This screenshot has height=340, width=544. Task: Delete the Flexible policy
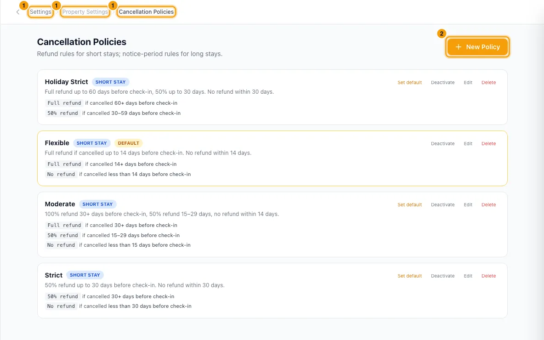coord(488,144)
